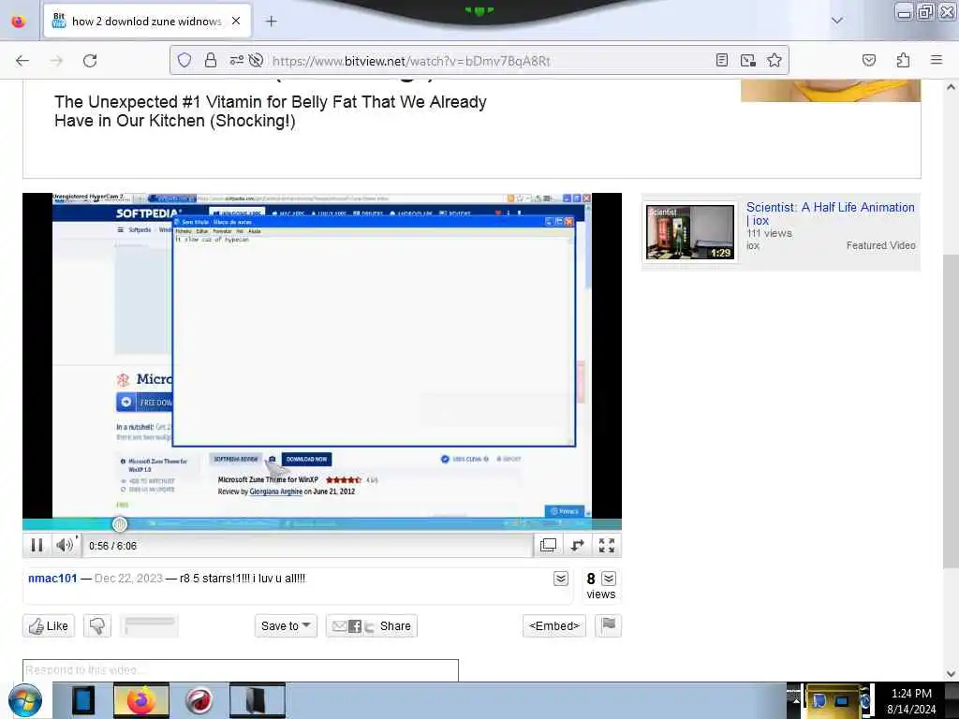Click the 'Respond to this video' text box

241,670
